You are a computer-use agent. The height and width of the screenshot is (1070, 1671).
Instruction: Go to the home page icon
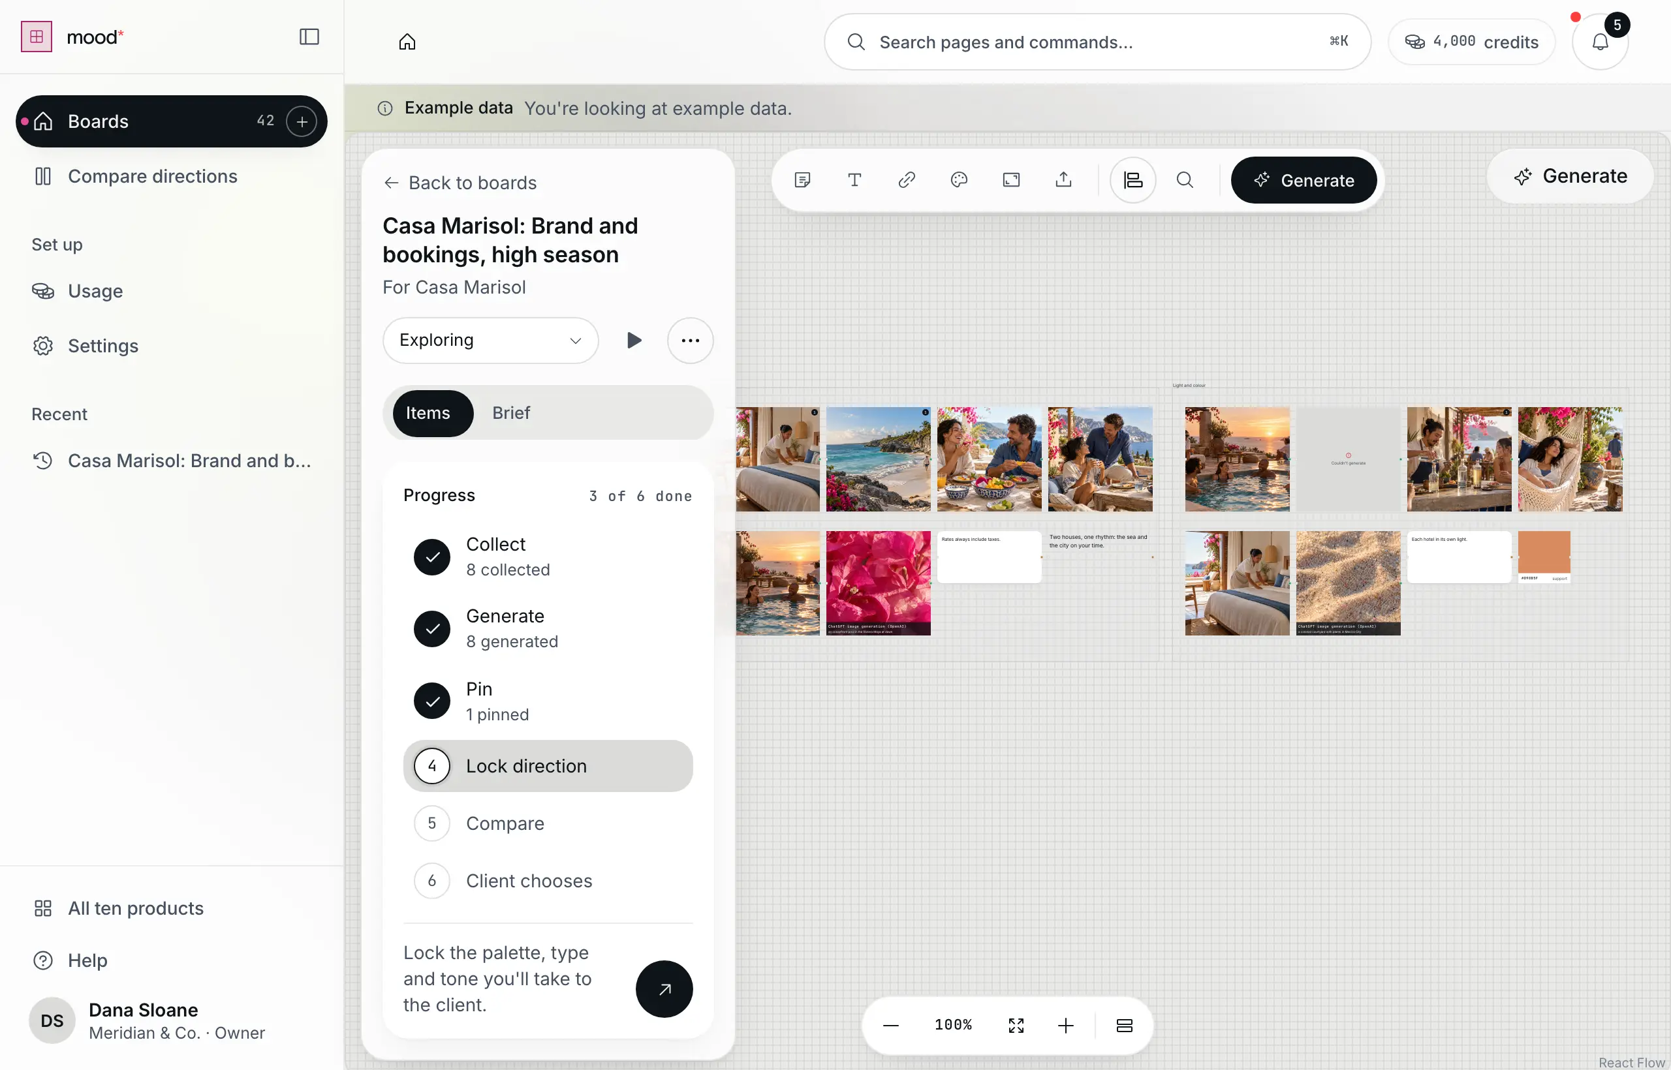pos(407,42)
